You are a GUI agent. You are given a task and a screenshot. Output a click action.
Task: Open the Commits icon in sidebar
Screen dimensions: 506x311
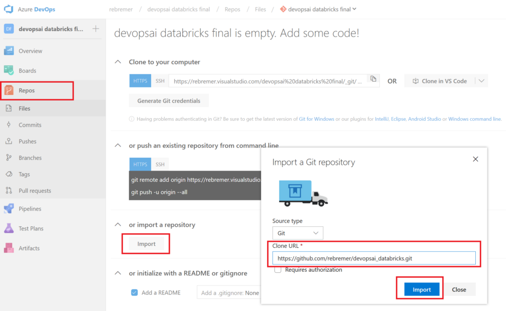[8, 125]
